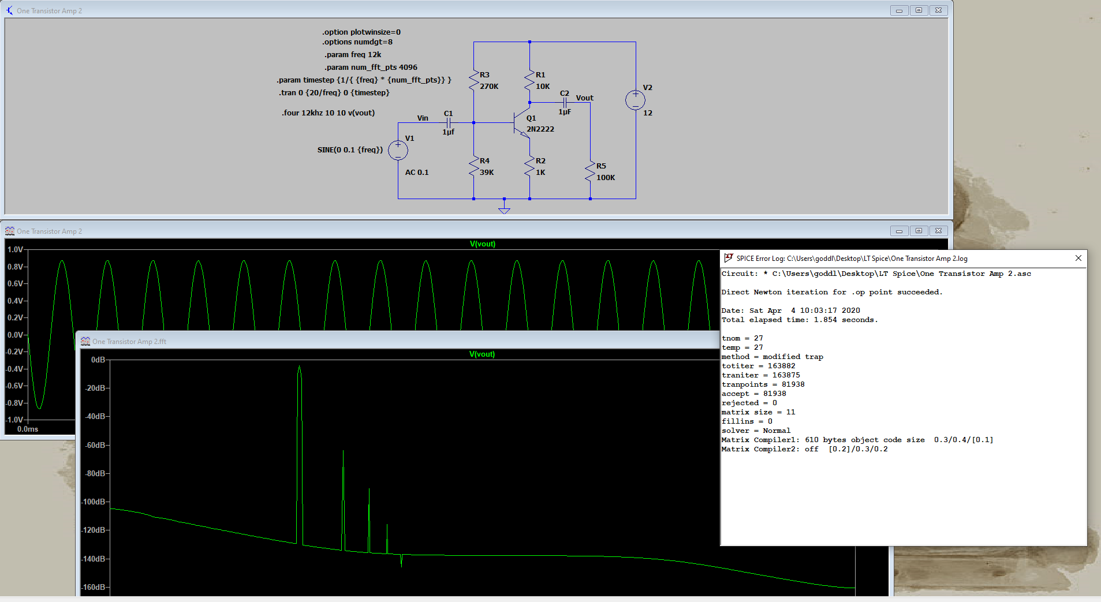Click the '.option plotwinsize=0' directive
Screen dimensions: 1101x602
(361, 32)
